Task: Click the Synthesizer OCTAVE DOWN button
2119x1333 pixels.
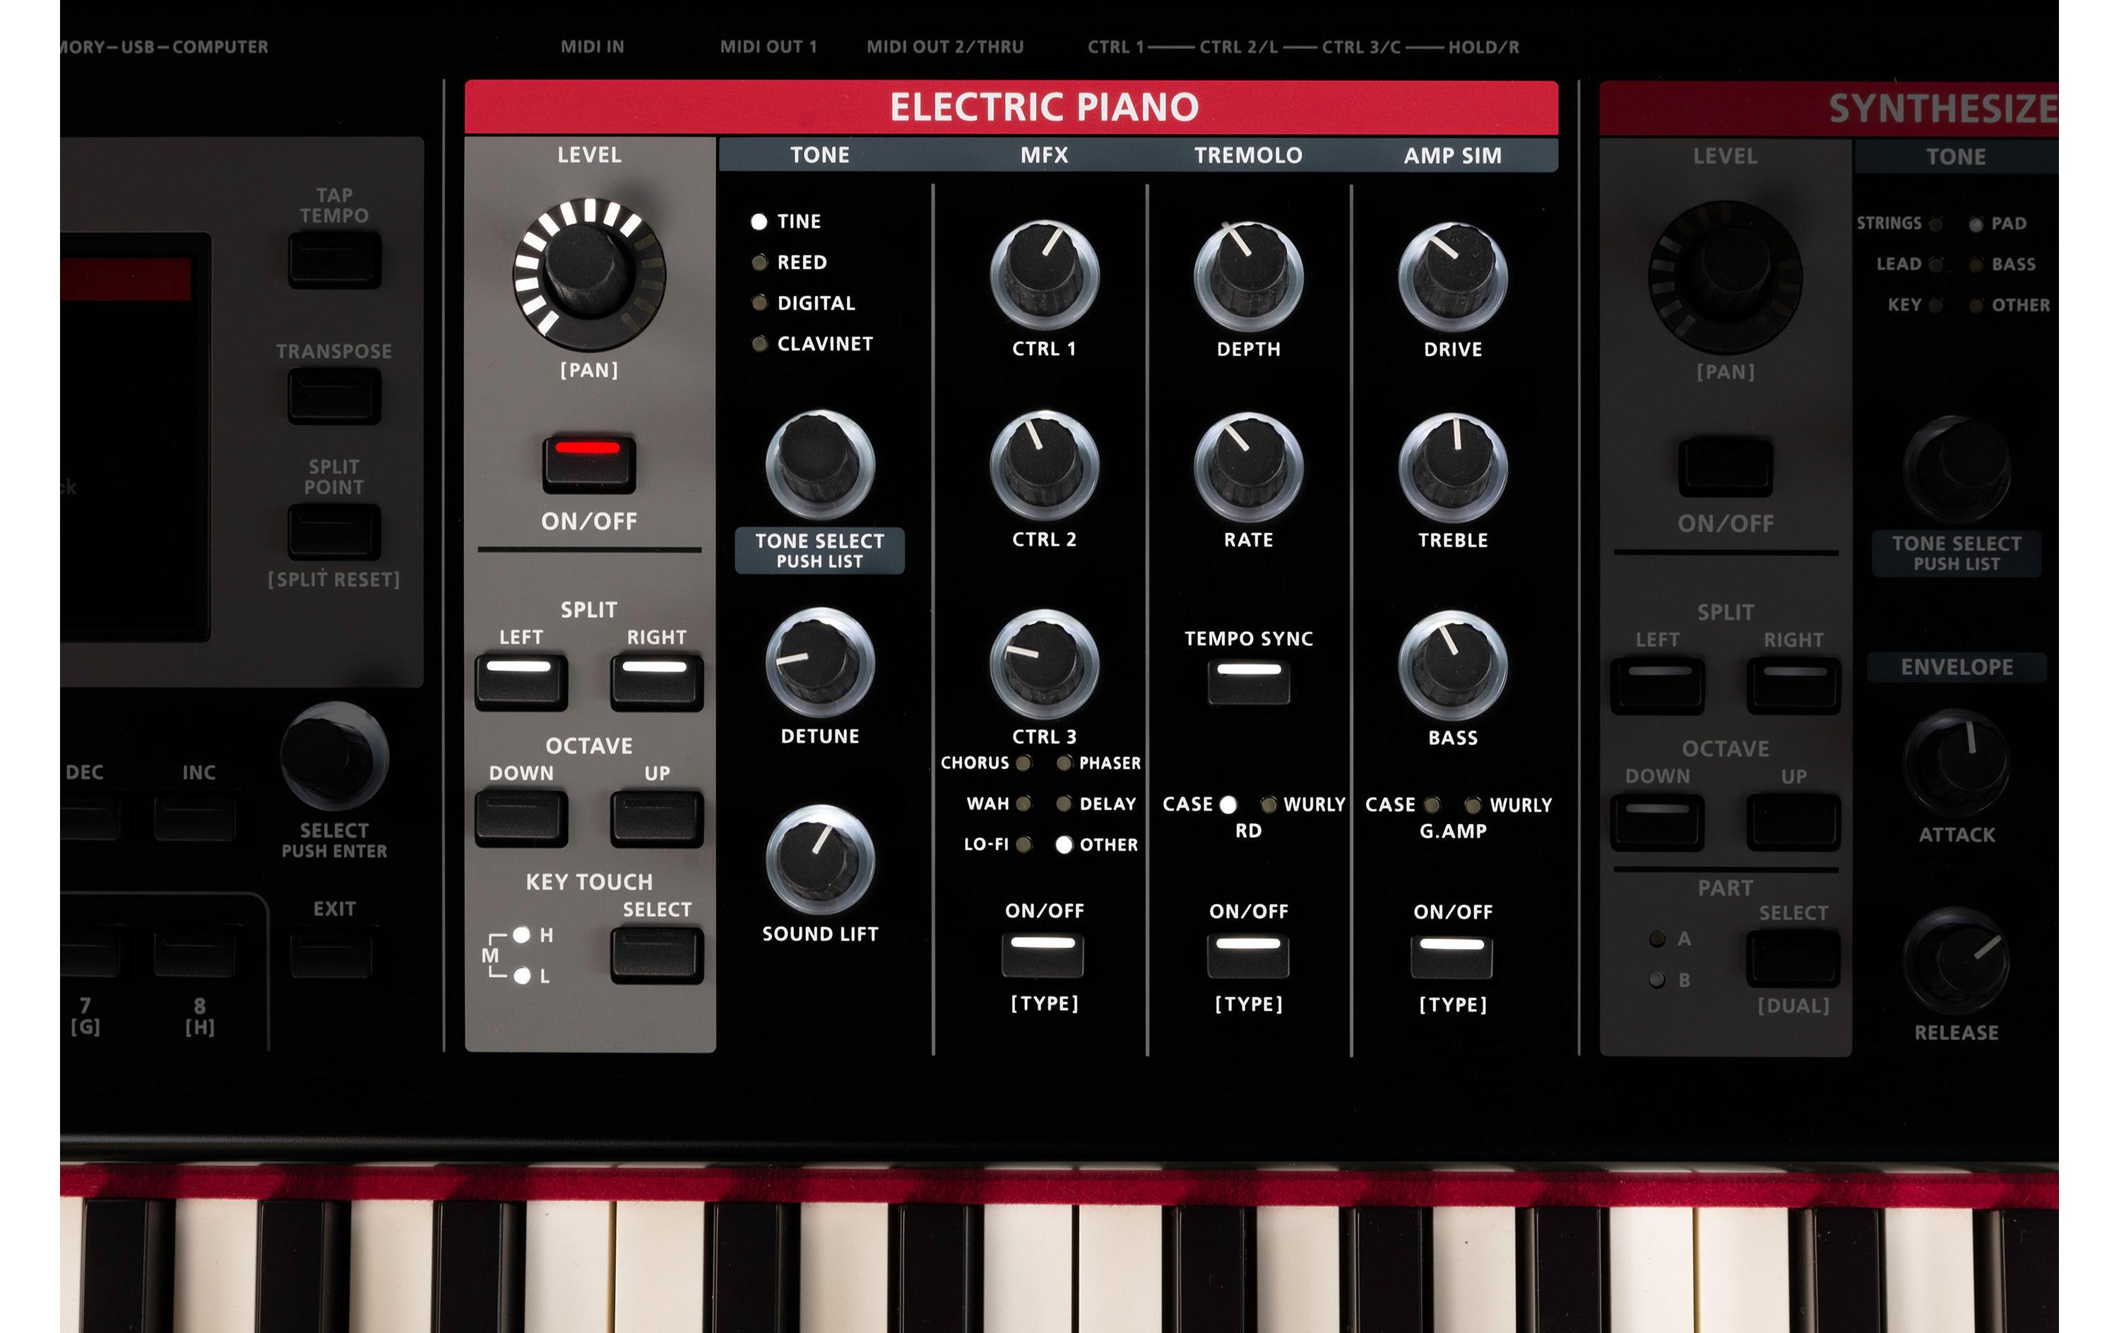Action: [1657, 822]
